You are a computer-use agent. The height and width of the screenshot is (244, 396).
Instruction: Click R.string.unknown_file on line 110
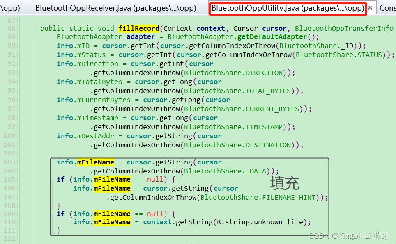coord(260,222)
